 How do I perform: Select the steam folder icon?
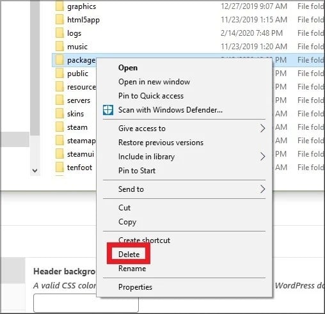click(x=59, y=127)
